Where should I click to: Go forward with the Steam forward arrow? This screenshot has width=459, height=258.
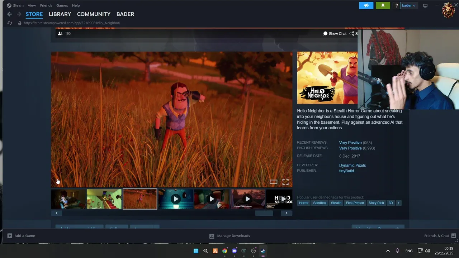19,14
